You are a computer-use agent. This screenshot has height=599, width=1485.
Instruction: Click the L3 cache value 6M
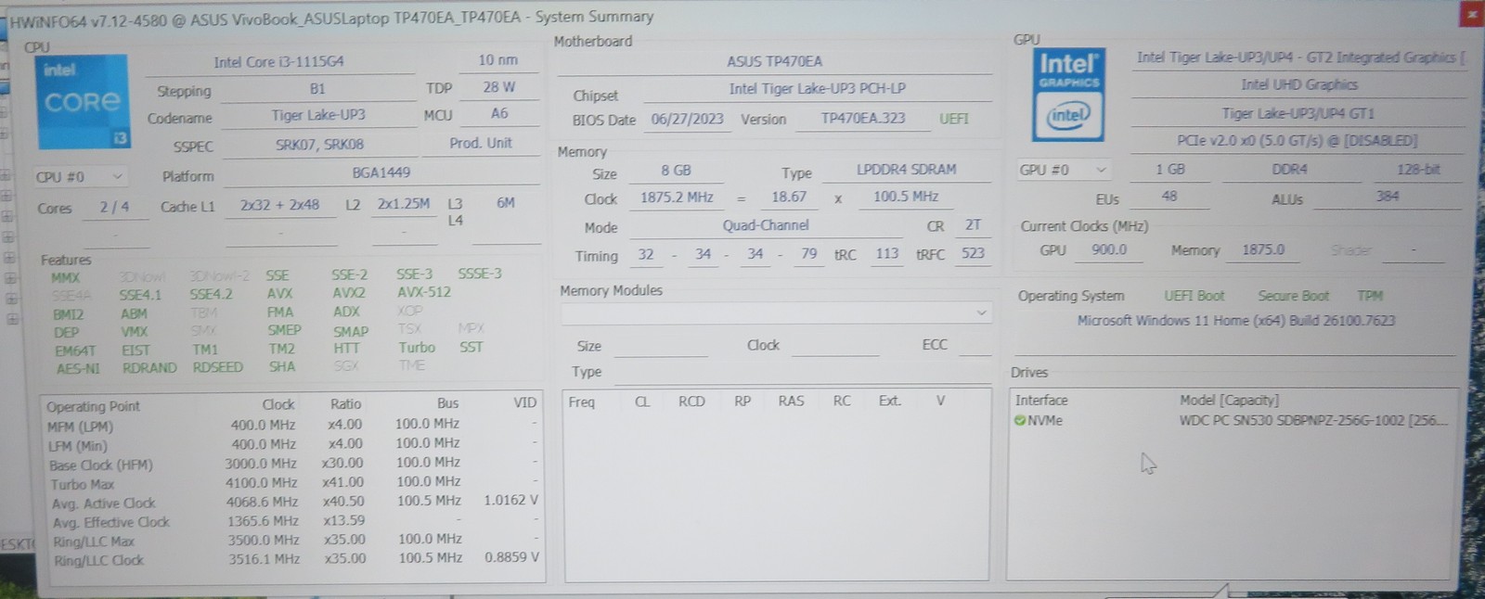point(506,203)
